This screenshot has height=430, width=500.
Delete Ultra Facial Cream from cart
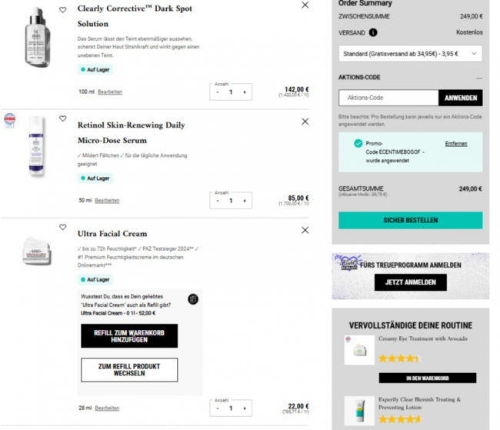coord(305,230)
